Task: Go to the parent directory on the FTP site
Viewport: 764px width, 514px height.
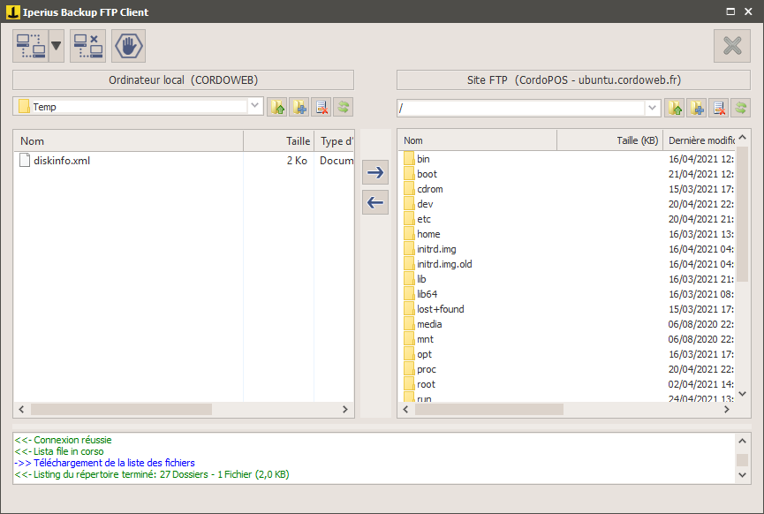Action: click(675, 108)
